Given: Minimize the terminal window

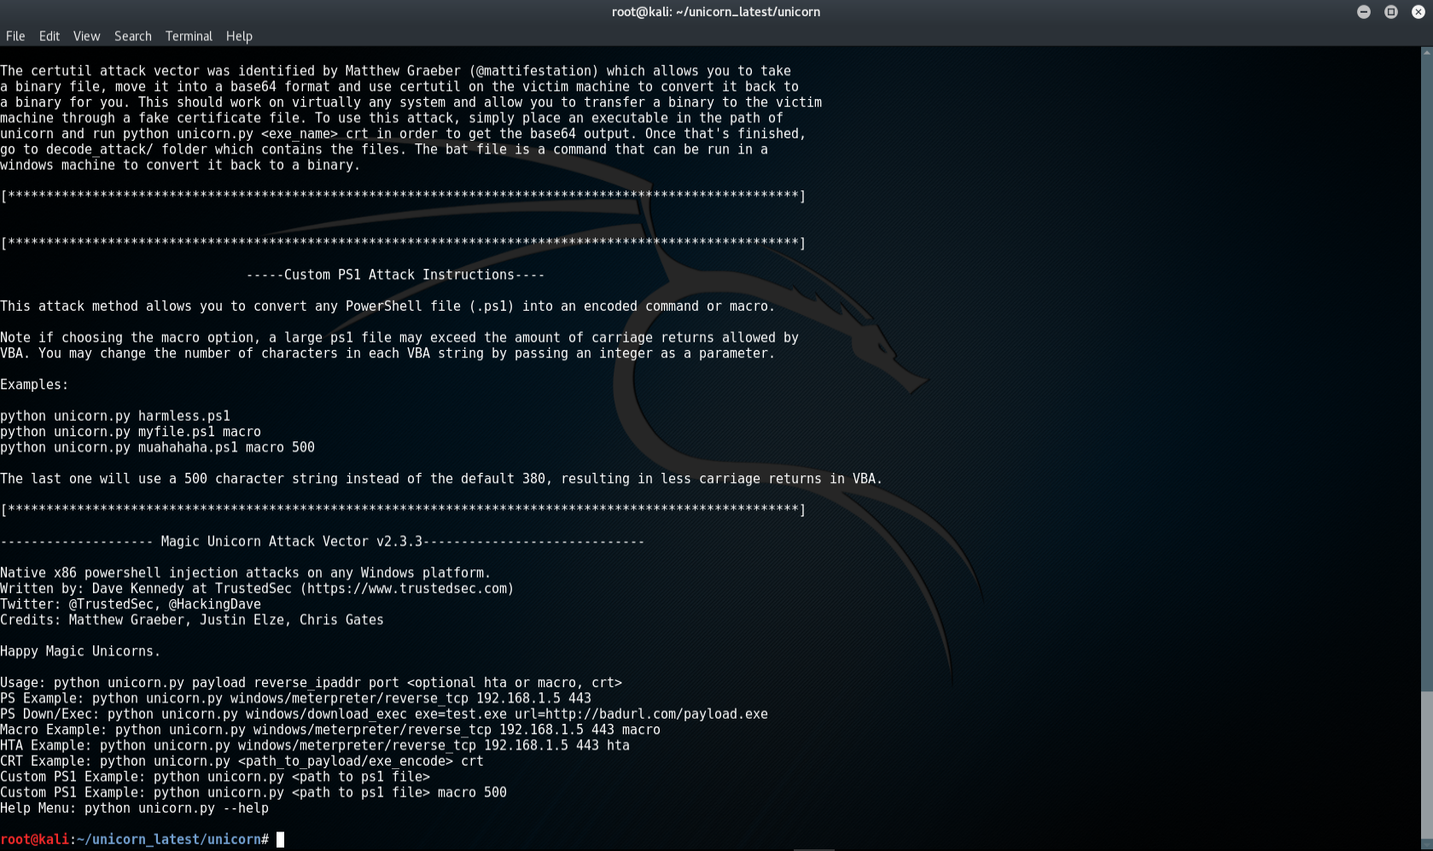Looking at the screenshot, I should point(1364,12).
